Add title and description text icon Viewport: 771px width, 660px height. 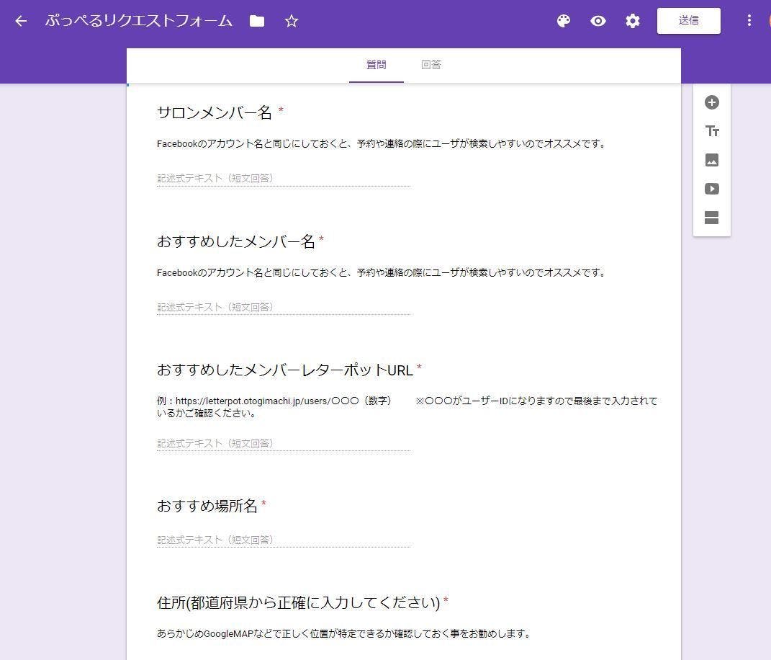point(712,131)
